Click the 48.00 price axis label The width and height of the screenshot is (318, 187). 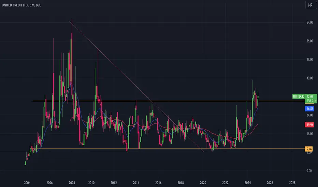310,60
